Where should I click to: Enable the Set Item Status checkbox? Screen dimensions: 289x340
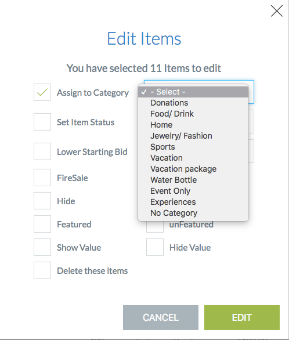click(42, 122)
